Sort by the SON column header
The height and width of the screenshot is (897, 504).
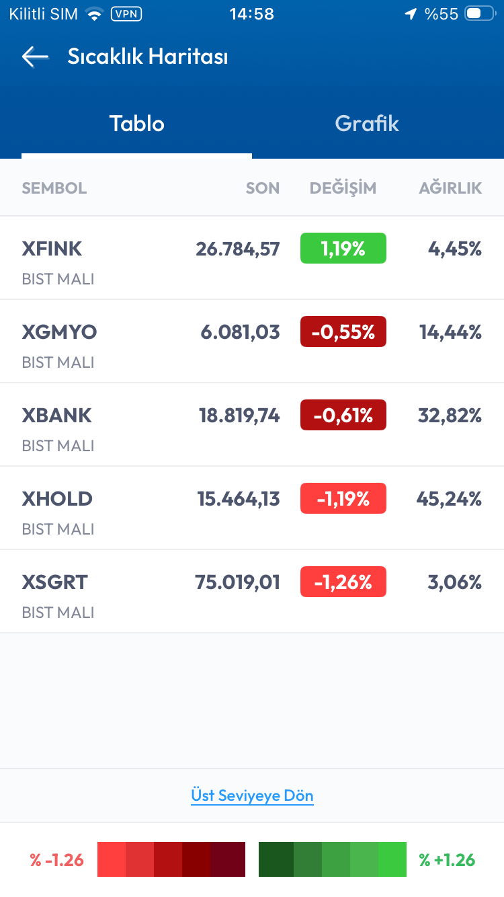pos(263,188)
